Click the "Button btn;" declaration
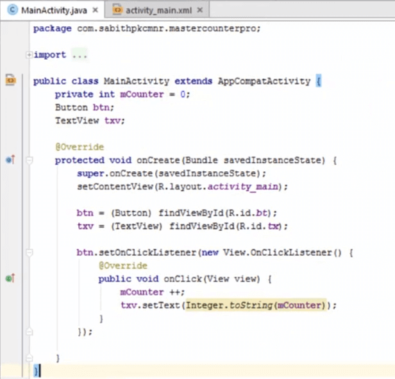Viewport: 395px width, 379px height. point(85,108)
